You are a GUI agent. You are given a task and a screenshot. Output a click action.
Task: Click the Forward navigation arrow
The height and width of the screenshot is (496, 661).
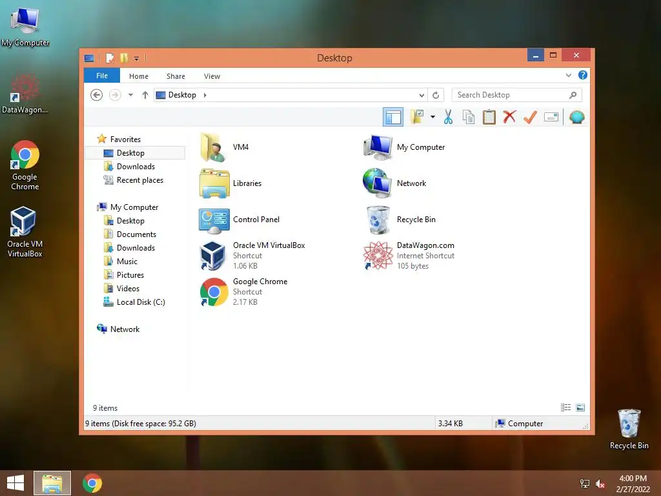point(115,95)
